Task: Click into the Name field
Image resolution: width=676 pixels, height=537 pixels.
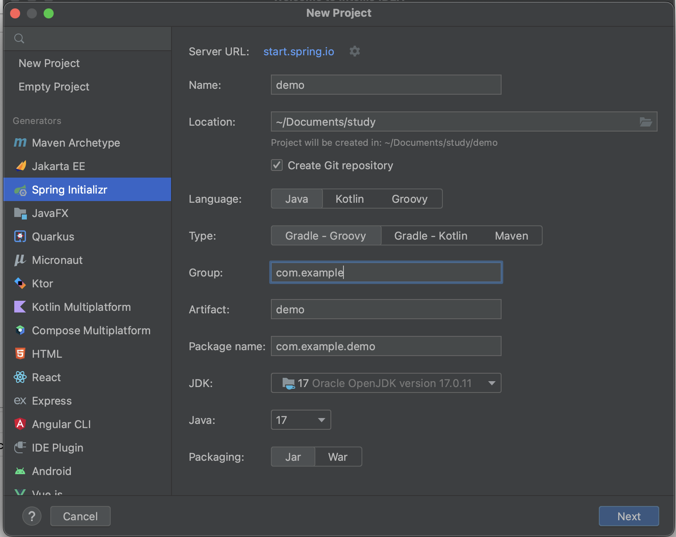Action: coord(386,85)
